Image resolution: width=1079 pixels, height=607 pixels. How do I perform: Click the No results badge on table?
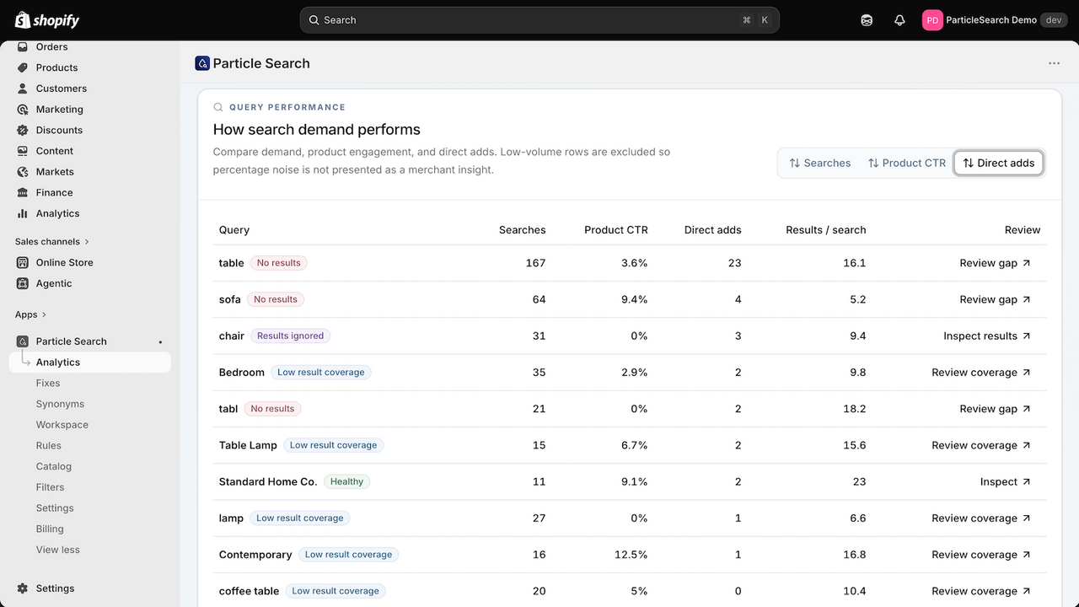279,263
